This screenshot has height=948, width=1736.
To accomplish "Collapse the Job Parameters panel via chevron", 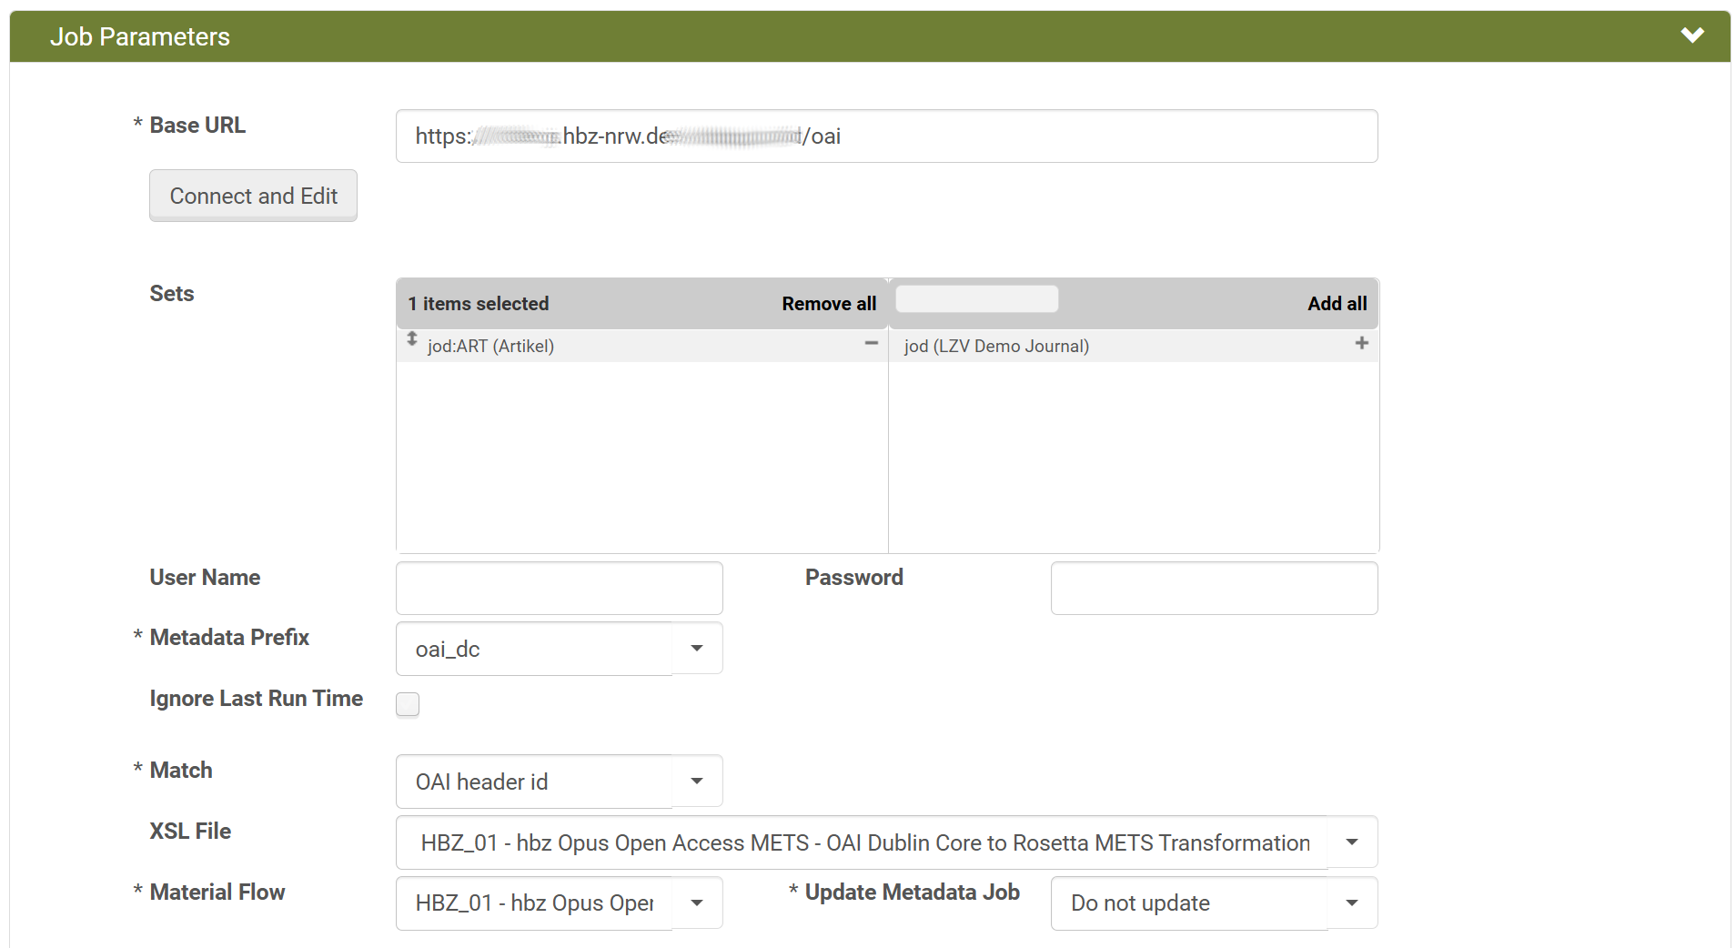I will point(1693,35).
